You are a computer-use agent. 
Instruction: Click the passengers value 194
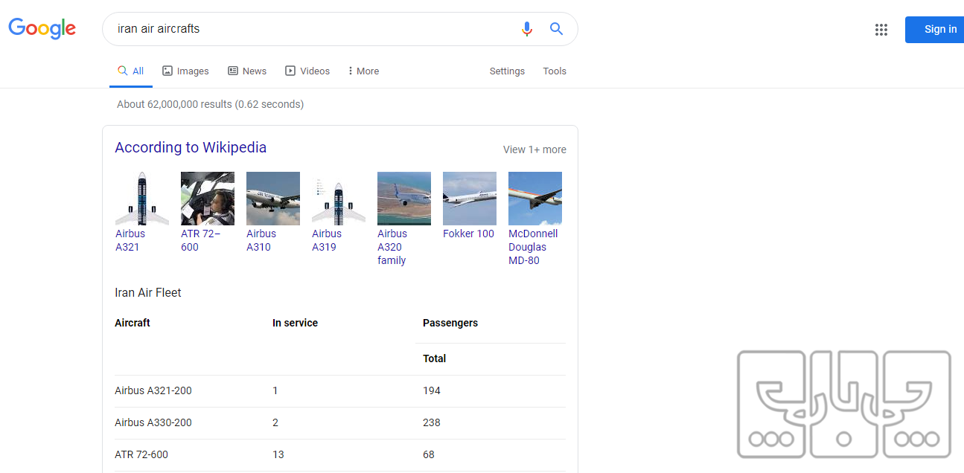[x=432, y=390]
